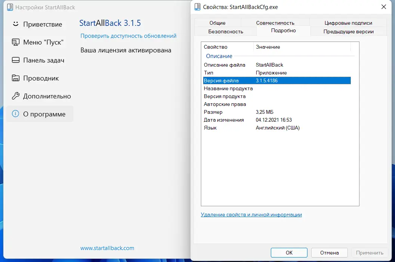The width and height of the screenshot is (395, 262).
Task: Select the Тип property row
Action: [277, 73]
